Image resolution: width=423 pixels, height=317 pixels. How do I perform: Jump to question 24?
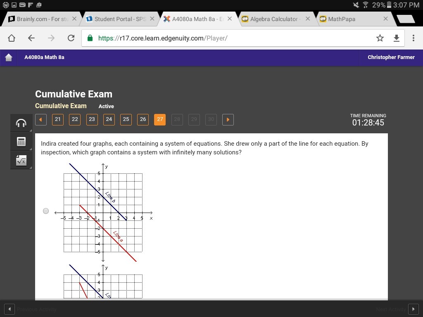click(x=109, y=120)
